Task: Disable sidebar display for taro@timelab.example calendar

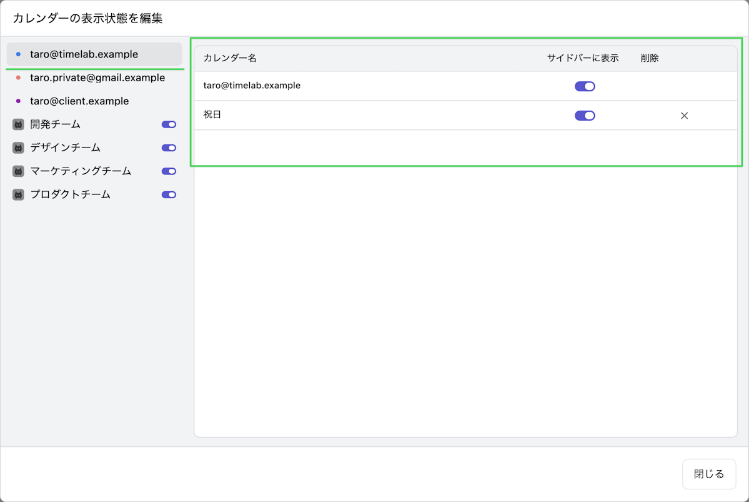Action: click(585, 86)
